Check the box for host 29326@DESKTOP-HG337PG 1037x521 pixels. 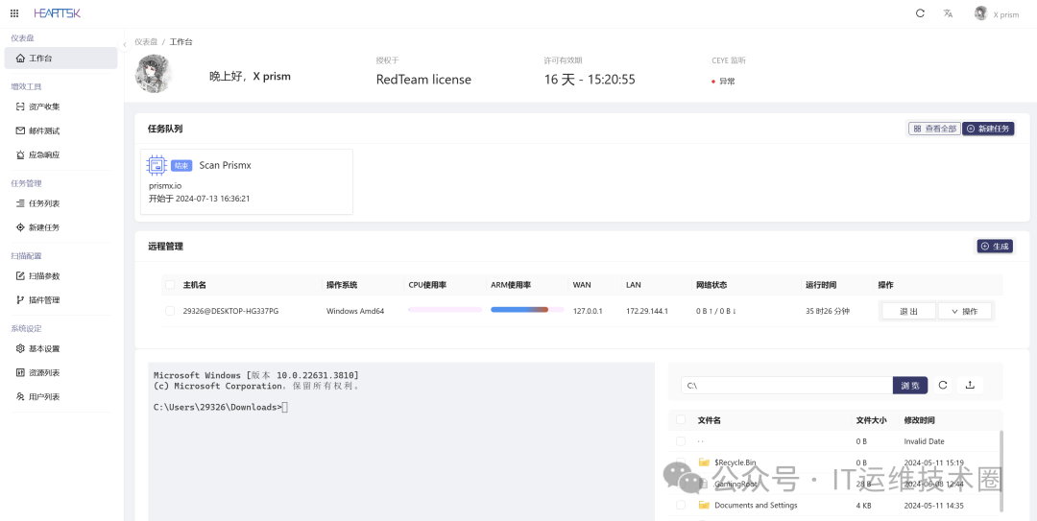[170, 311]
